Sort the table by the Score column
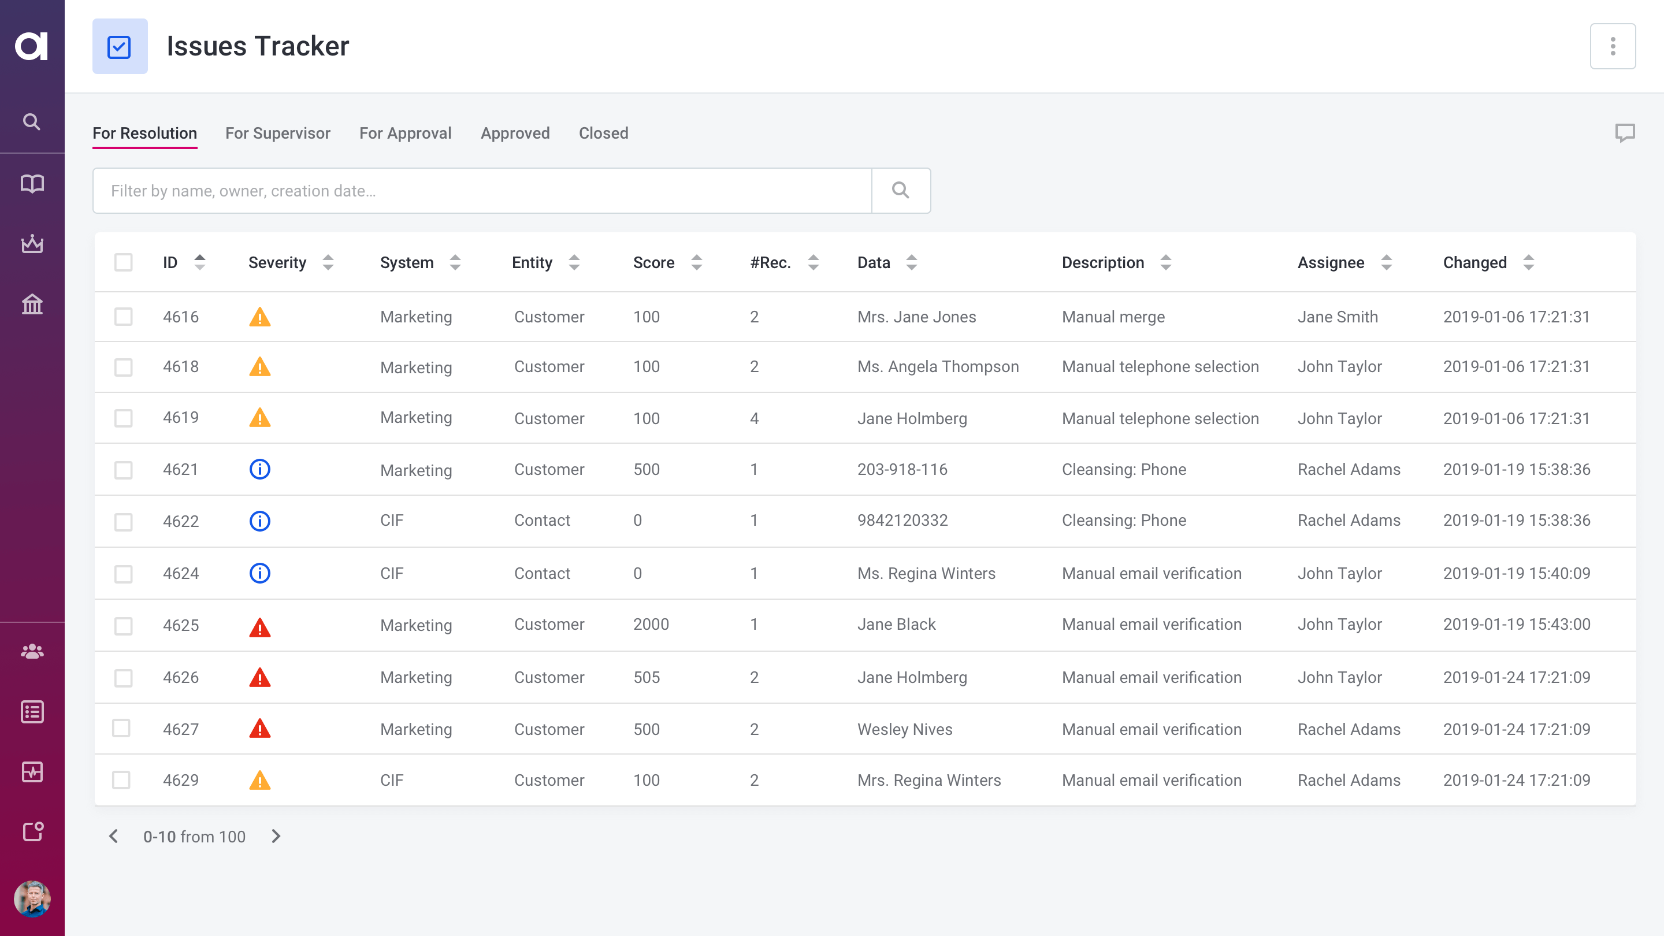The image size is (1664, 936). tap(696, 262)
